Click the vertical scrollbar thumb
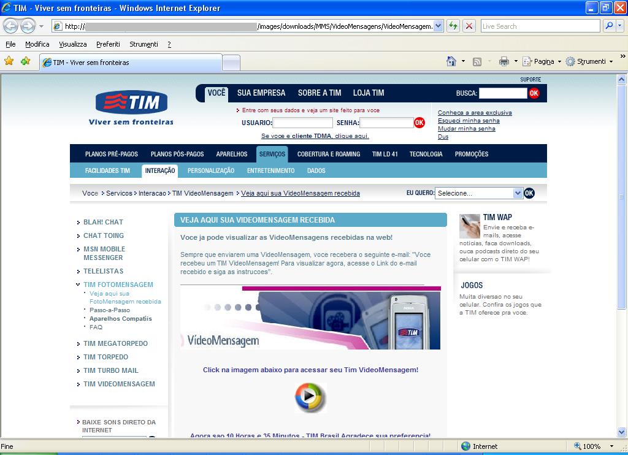The width and height of the screenshot is (628, 455). [x=622, y=196]
